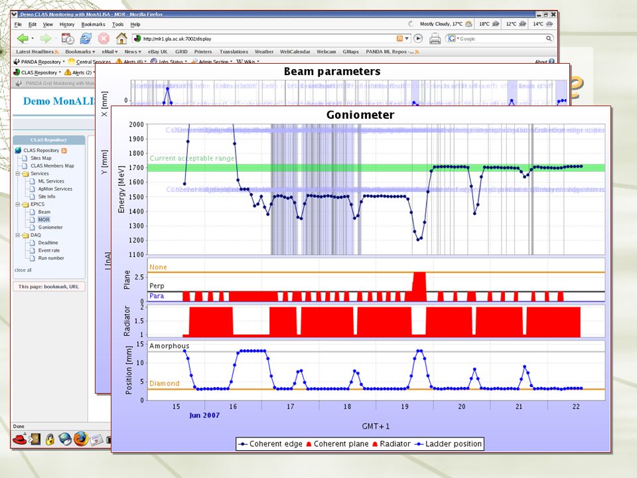Open the CLAS Repository bookmark dropdown
637x478 pixels.
click(x=37, y=72)
